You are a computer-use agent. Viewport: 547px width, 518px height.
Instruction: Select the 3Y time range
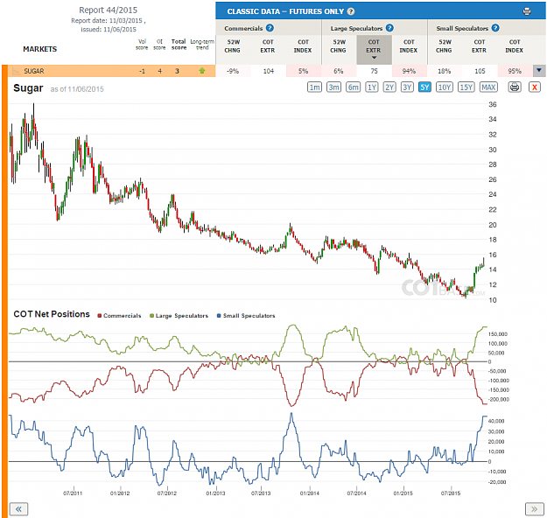pyautogui.click(x=407, y=87)
